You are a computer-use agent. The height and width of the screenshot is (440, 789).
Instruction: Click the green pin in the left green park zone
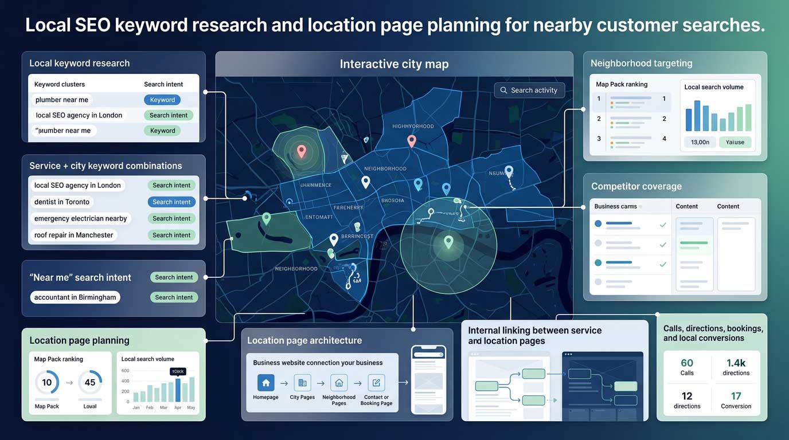pyautogui.click(x=266, y=218)
